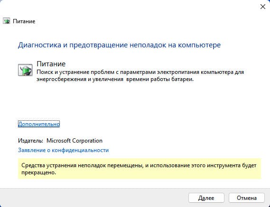Click the Далее button
This screenshot has width=270, height=207.
pyautogui.click(x=206, y=198)
